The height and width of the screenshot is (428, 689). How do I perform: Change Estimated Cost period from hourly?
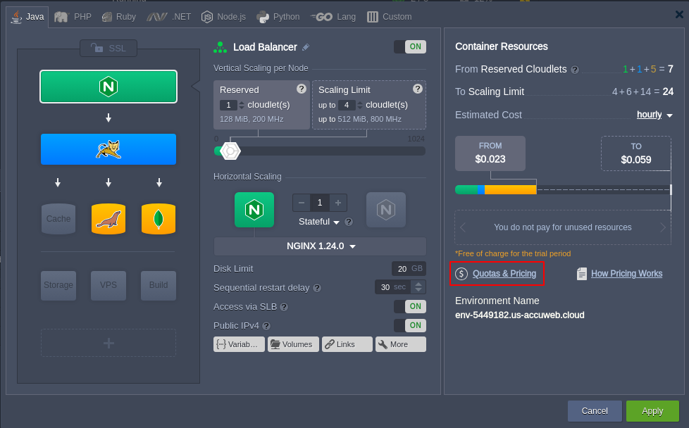coord(653,115)
